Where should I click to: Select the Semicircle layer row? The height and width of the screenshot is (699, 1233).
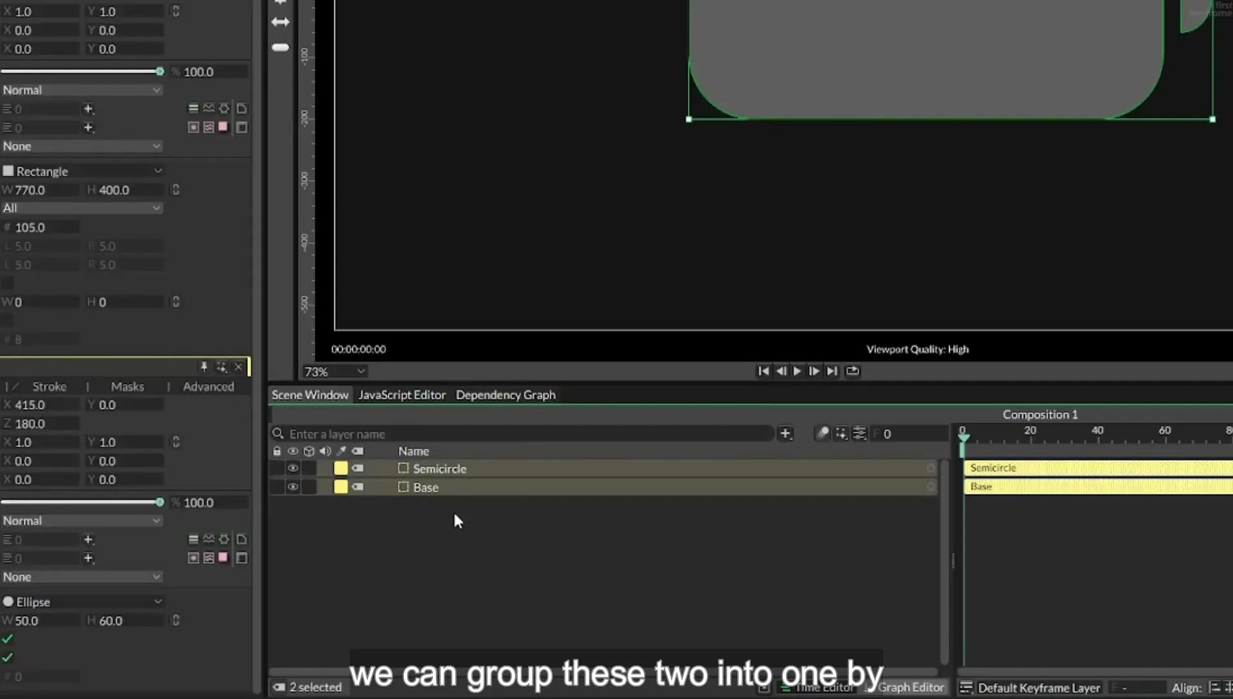pyautogui.click(x=604, y=468)
